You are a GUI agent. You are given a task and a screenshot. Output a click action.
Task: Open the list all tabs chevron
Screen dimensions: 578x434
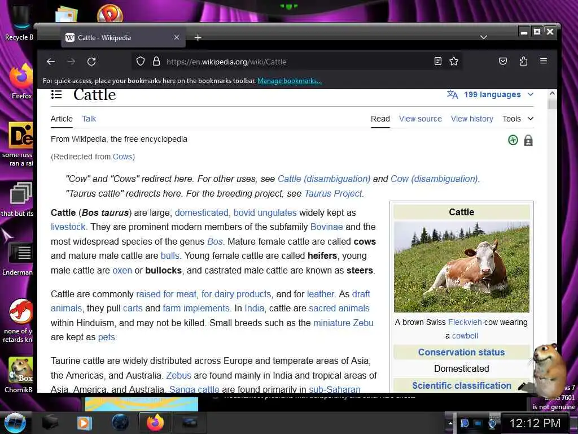click(x=484, y=37)
